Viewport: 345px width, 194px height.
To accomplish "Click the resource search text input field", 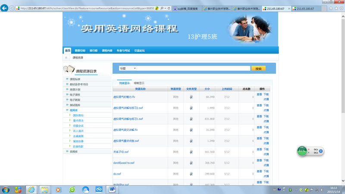I will click(x=194, y=68).
